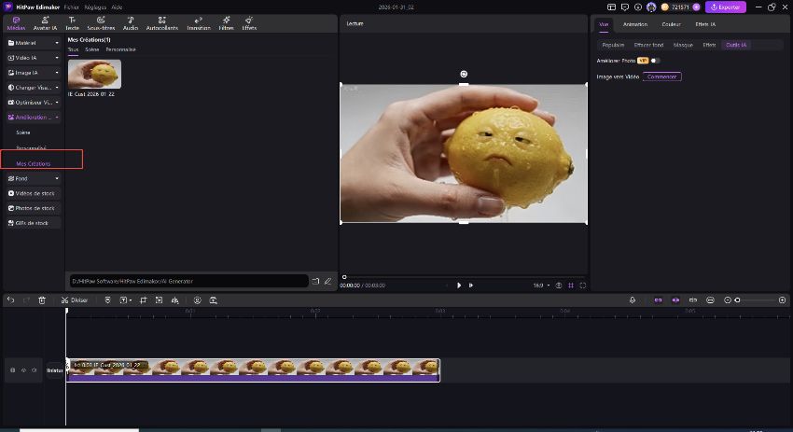Toggle the track visibility eye icon
This screenshot has width=793, height=432.
[23, 370]
